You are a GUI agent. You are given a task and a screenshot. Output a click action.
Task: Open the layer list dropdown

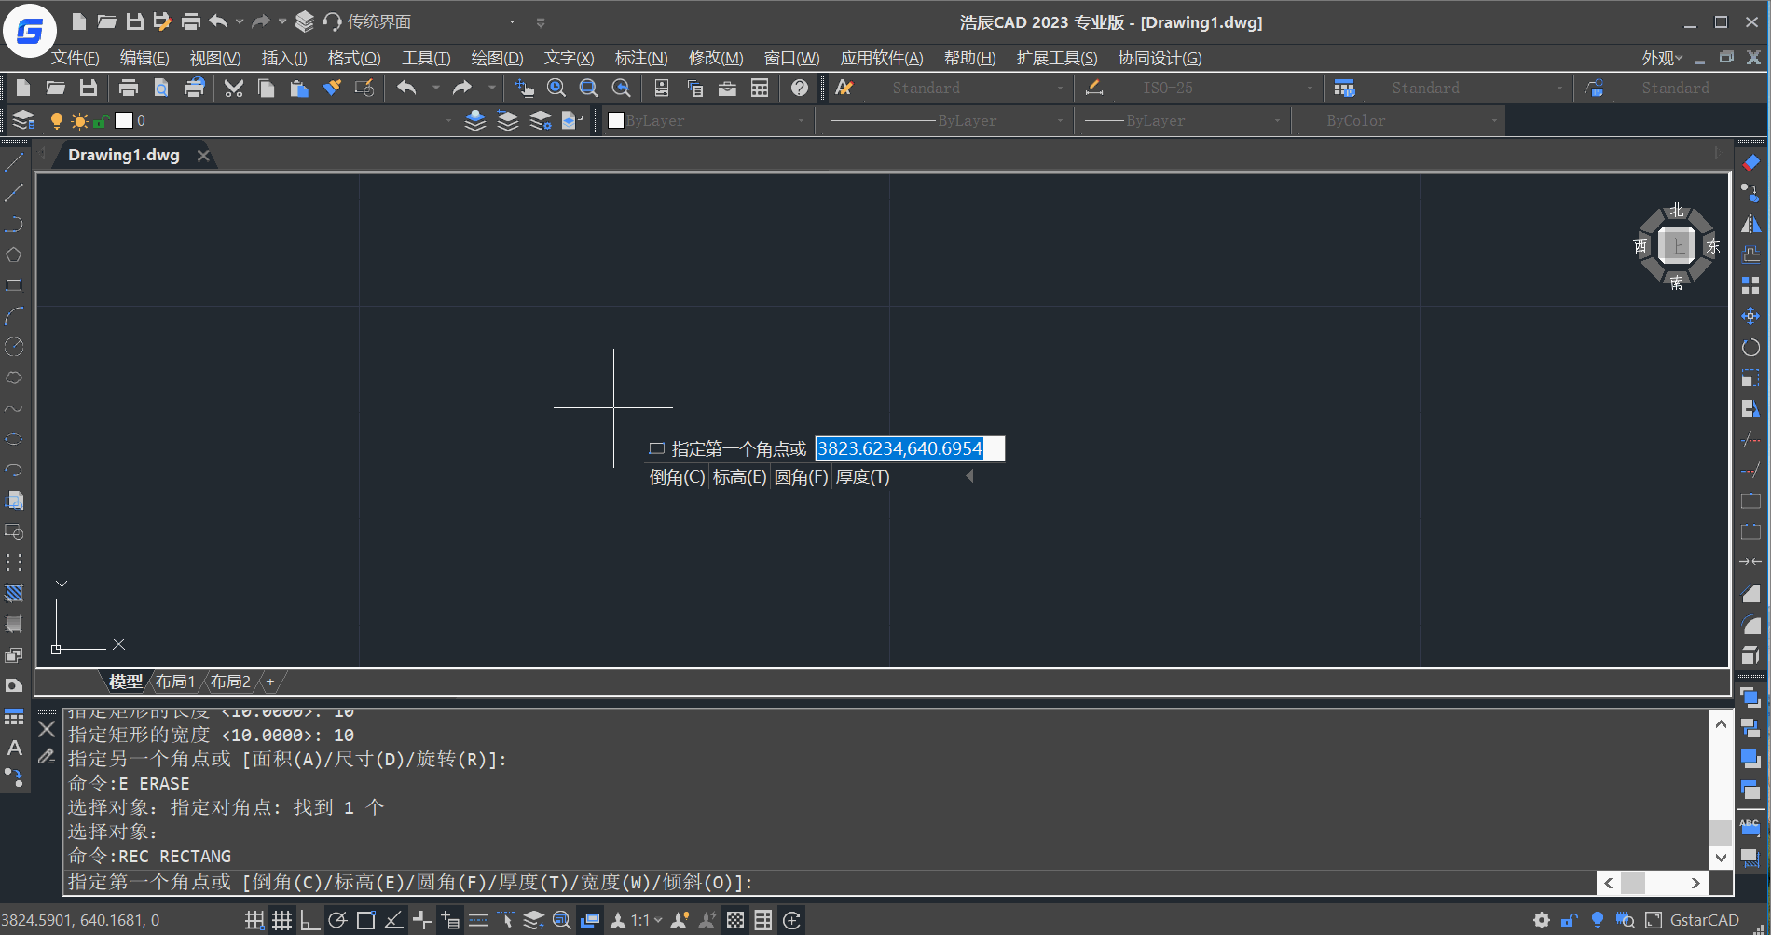click(448, 120)
